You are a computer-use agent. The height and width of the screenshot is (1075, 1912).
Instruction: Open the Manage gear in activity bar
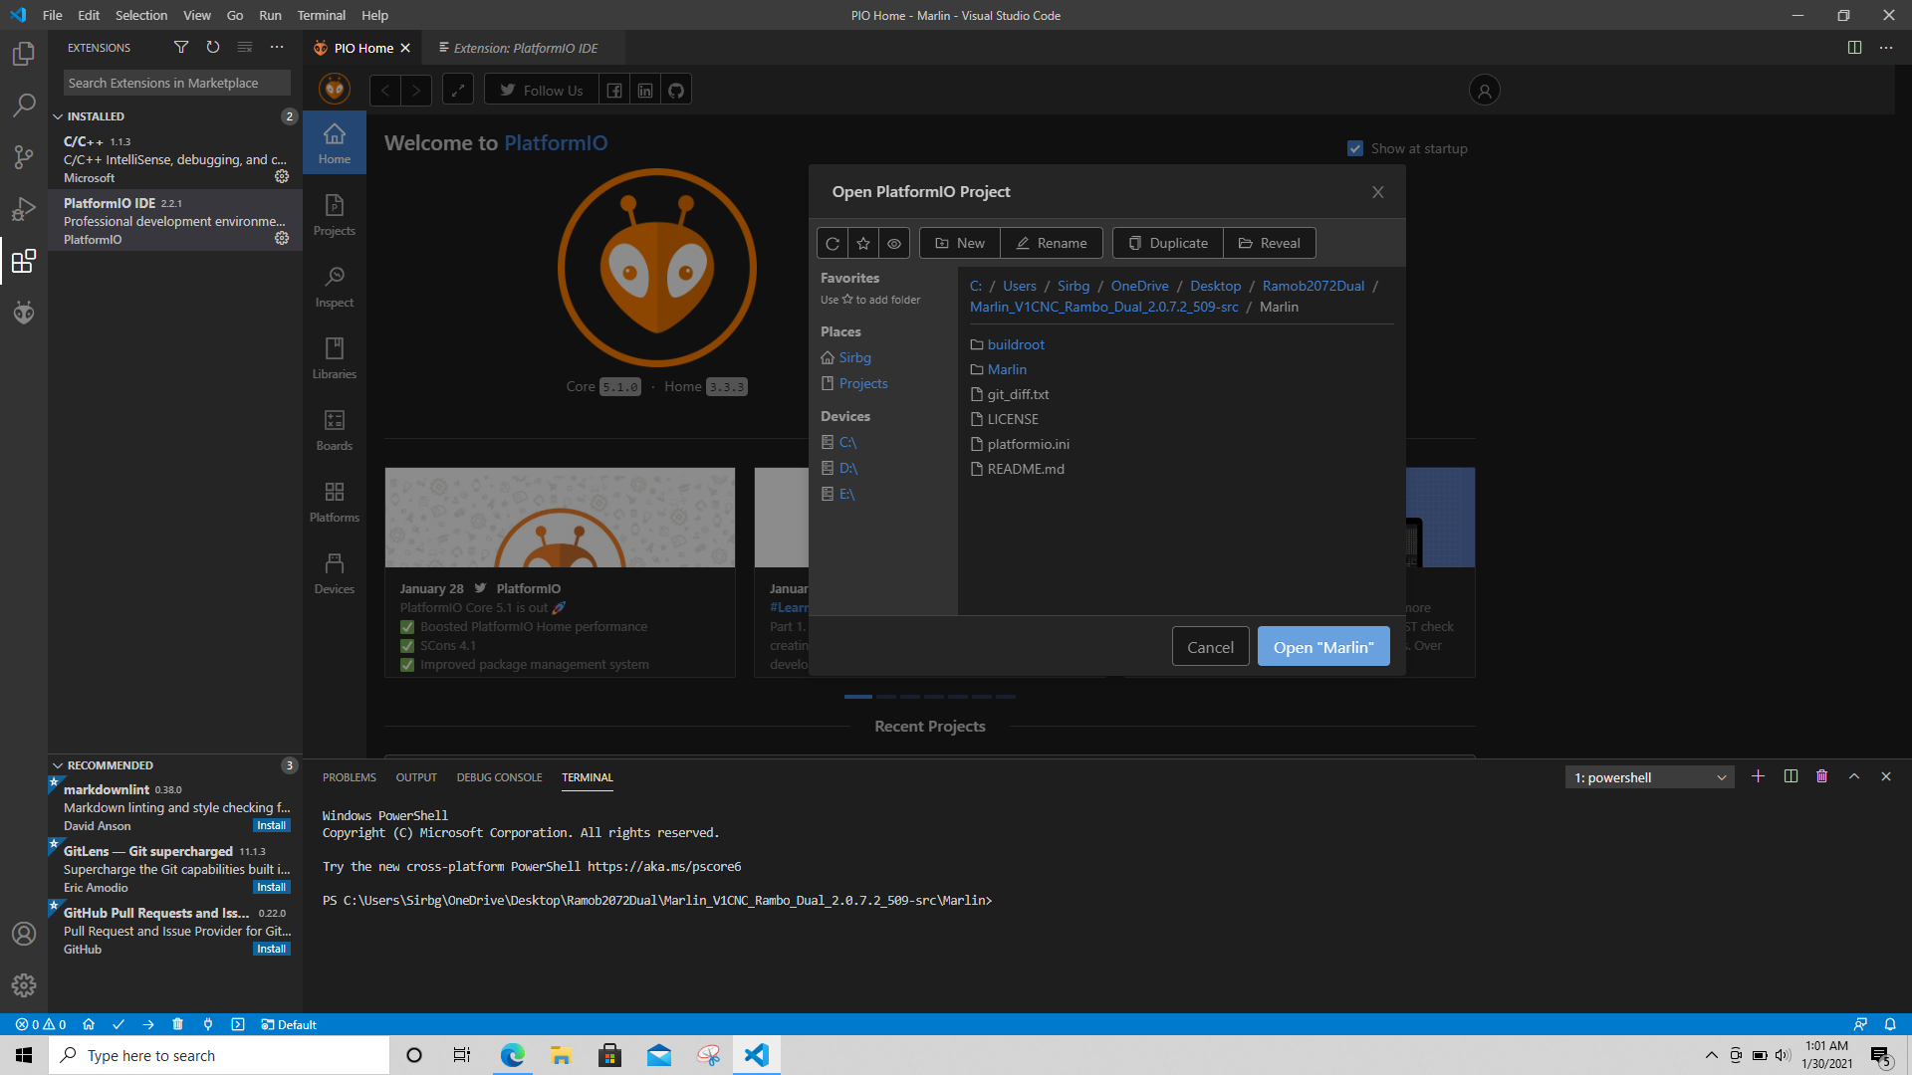pyautogui.click(x=24, y=985)
